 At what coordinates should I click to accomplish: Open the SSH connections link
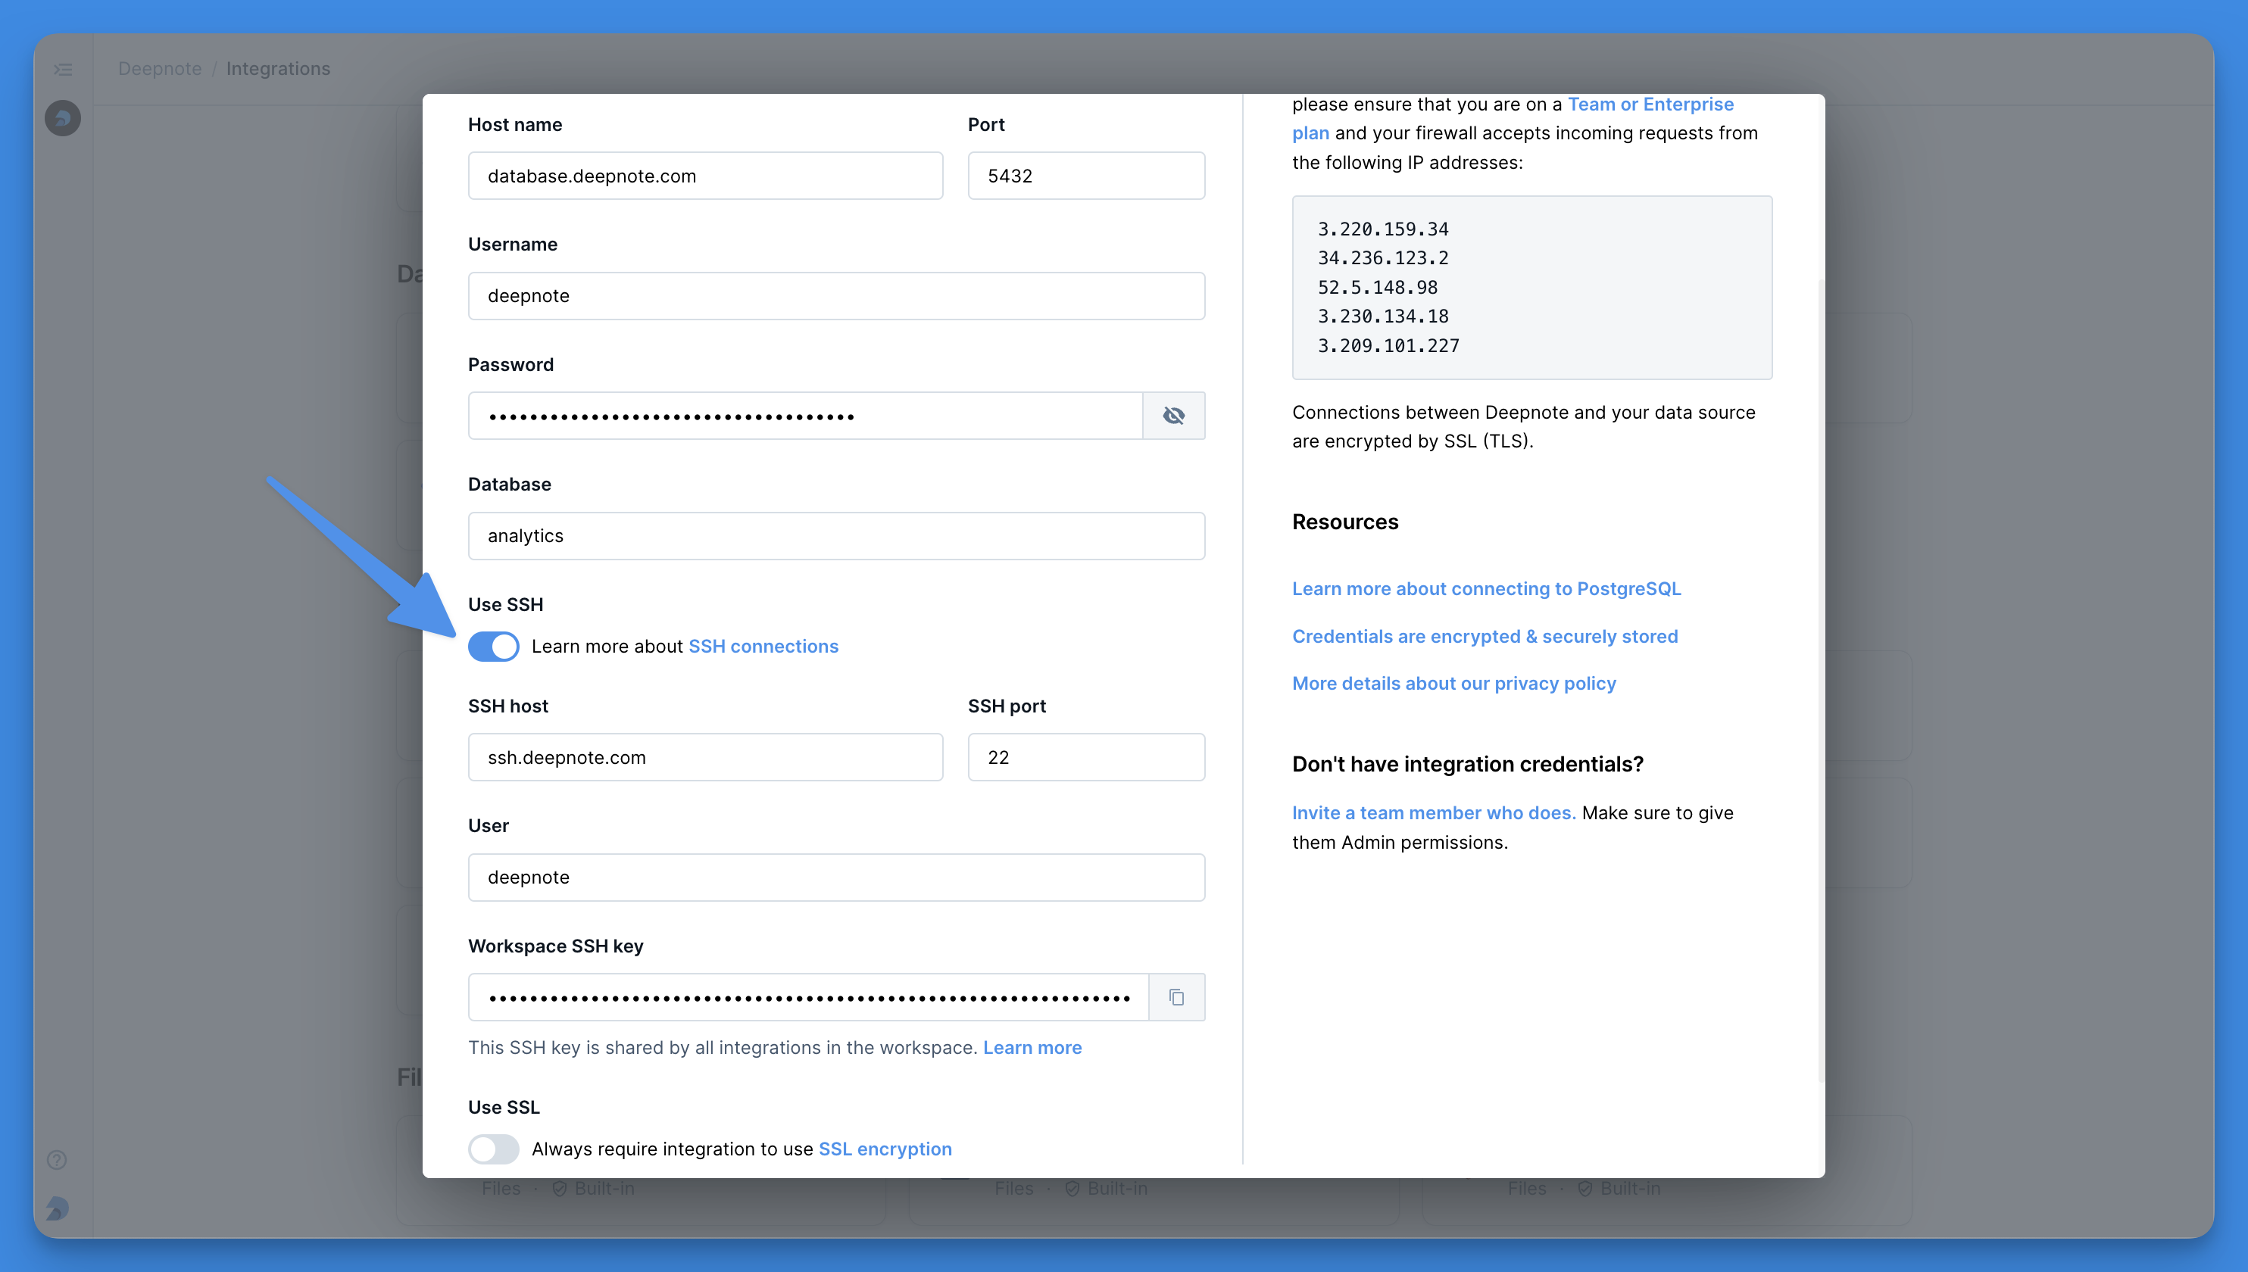click(x=763, y=647)
